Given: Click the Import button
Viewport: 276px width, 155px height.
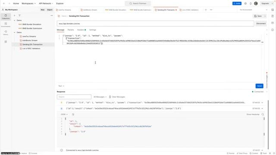Looking at the screenshot, I should [x=50, y=9].
